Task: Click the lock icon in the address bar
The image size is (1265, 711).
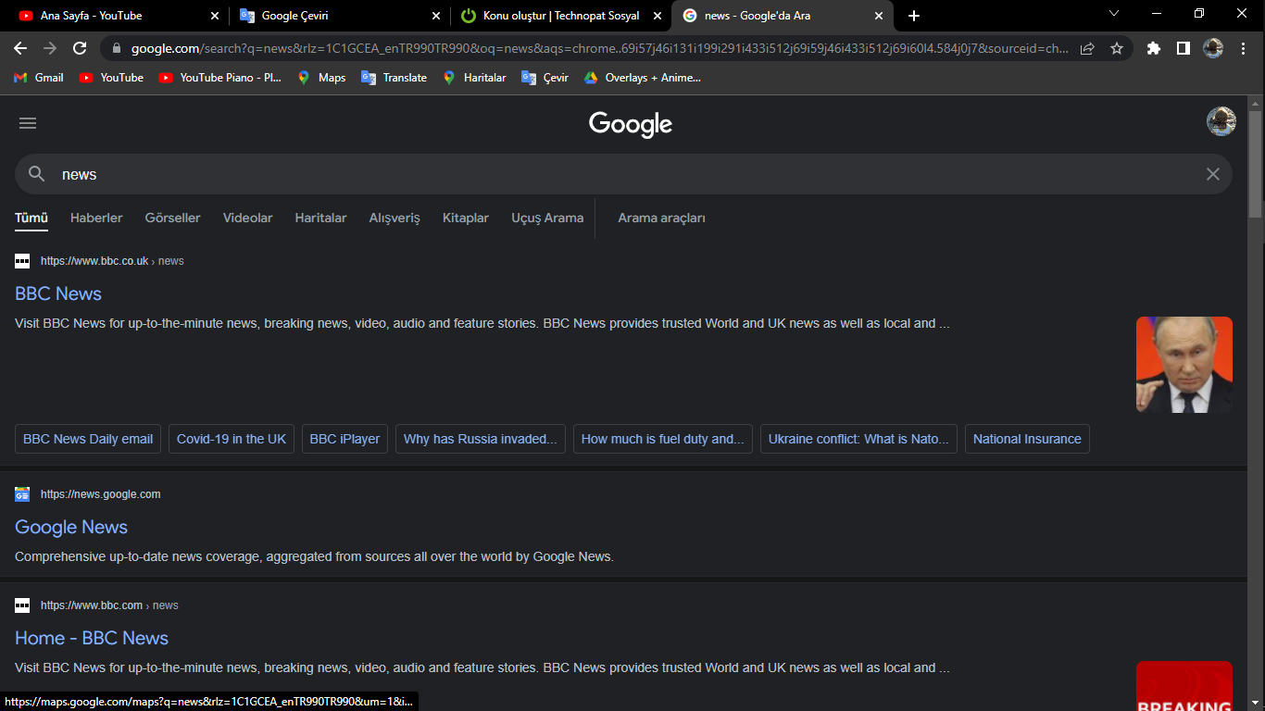Action: click(x=117, y=48)
